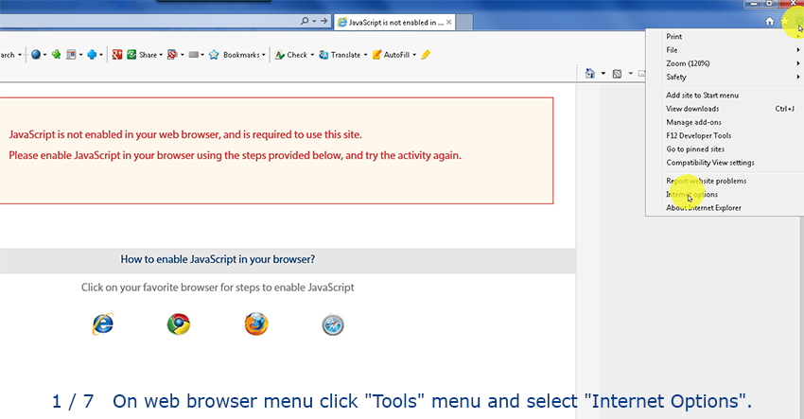Select View downloads menu entry
This screenshot has width=804, height=419.
(x=692, y=109)
